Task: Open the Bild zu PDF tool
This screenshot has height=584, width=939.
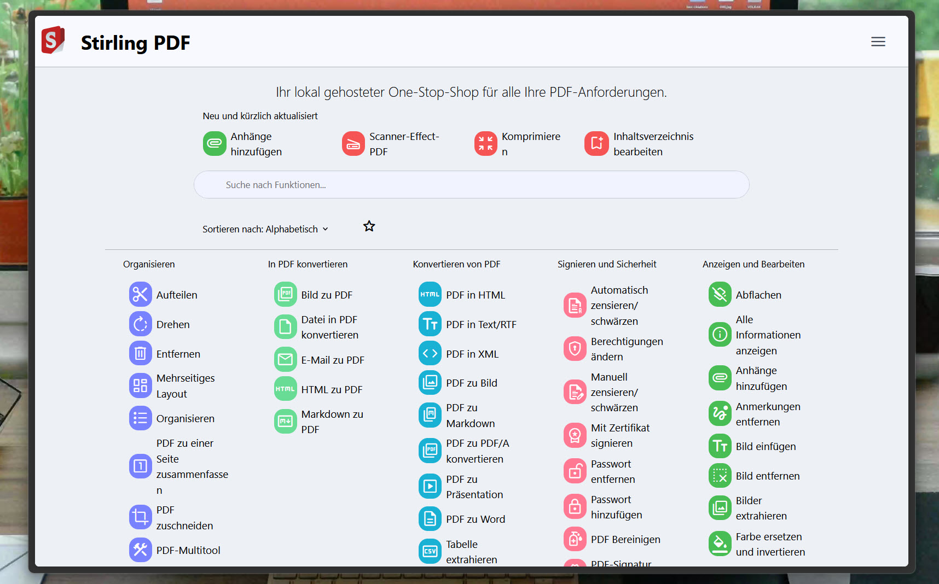Action: [326, 295]
